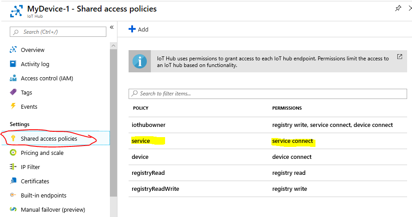Click the IoT Hub icon in header

point(16,11)
